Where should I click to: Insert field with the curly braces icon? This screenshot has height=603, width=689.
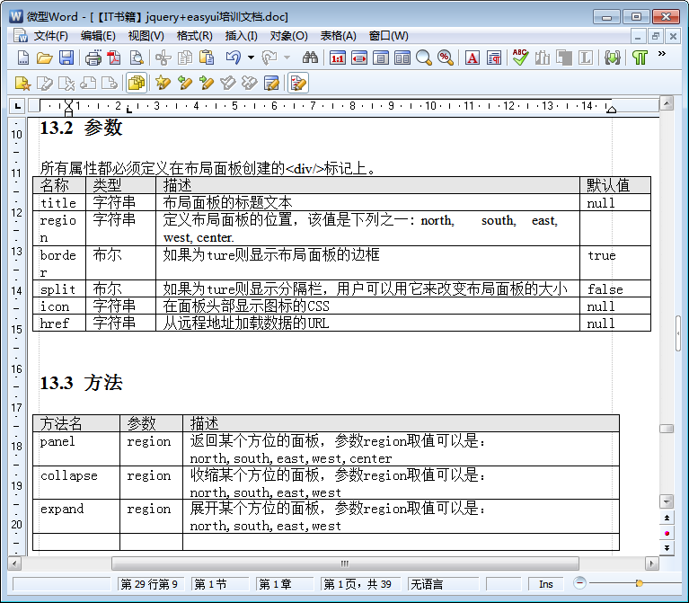(x=612, y=58)
